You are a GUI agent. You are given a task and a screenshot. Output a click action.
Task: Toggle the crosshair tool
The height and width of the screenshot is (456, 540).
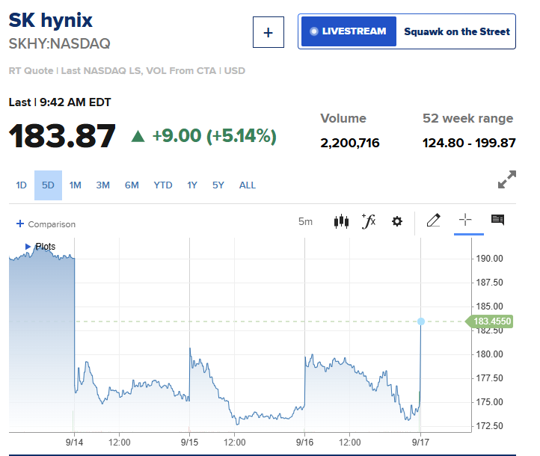(x=465, y=220)
